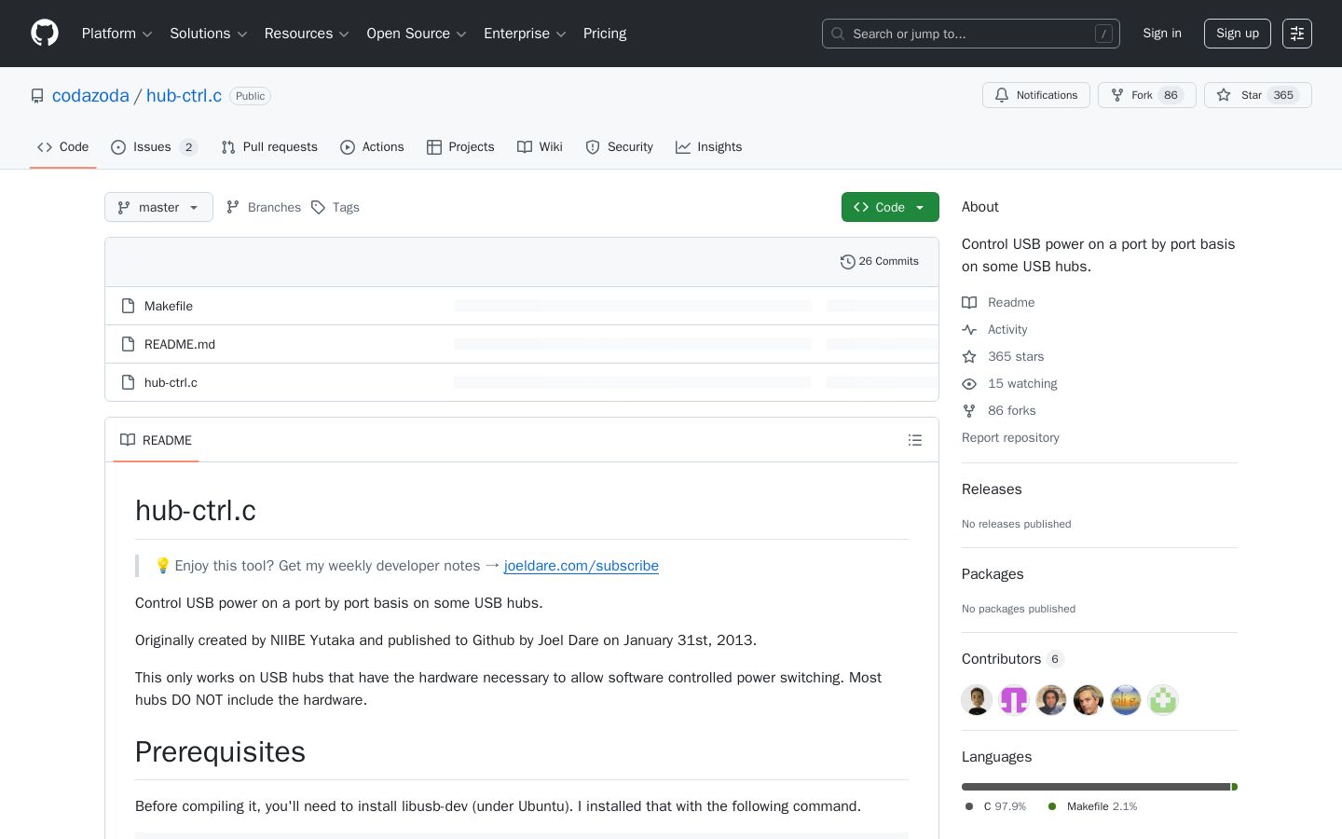Open fourth contributor avatar
This screenshot has width=1342, height=839.
[x=1089, y=700]
